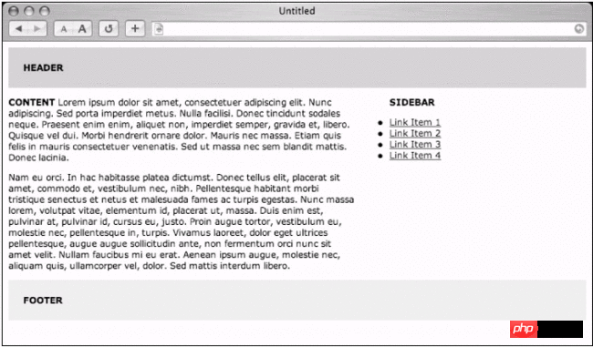Click the bold CONTENT label

[32, 102]
